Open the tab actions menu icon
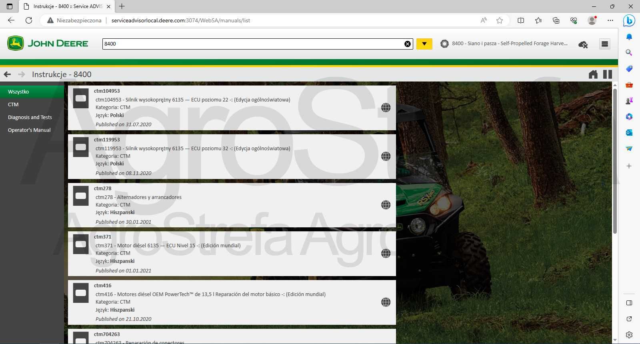Image resolution: width=640 pixels, height=344 pixels. pyautogui.click(x=10, y=6)
